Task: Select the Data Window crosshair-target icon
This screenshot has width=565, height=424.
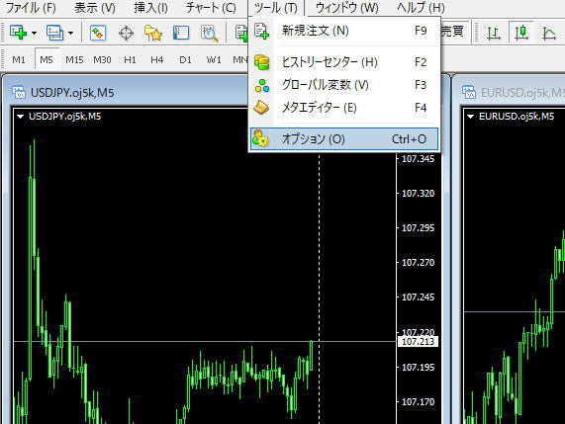Action: 126,33
